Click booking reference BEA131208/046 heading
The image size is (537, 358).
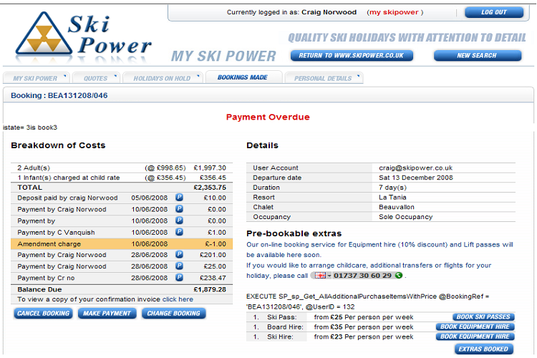click(x=59, y=95)
